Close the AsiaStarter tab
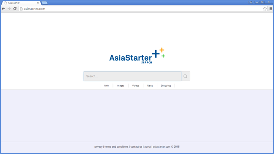274x154 pixels. [x=38, y=3]
